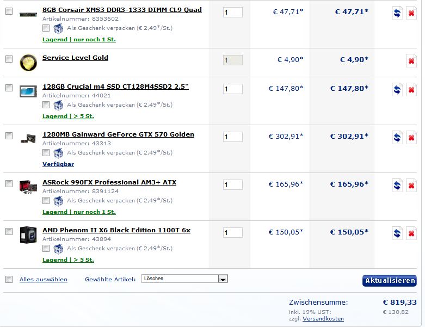Screen dimensions: 425x327
Task: Focus quantity field for AMD Phenom II
Action: tap(233, 233)
